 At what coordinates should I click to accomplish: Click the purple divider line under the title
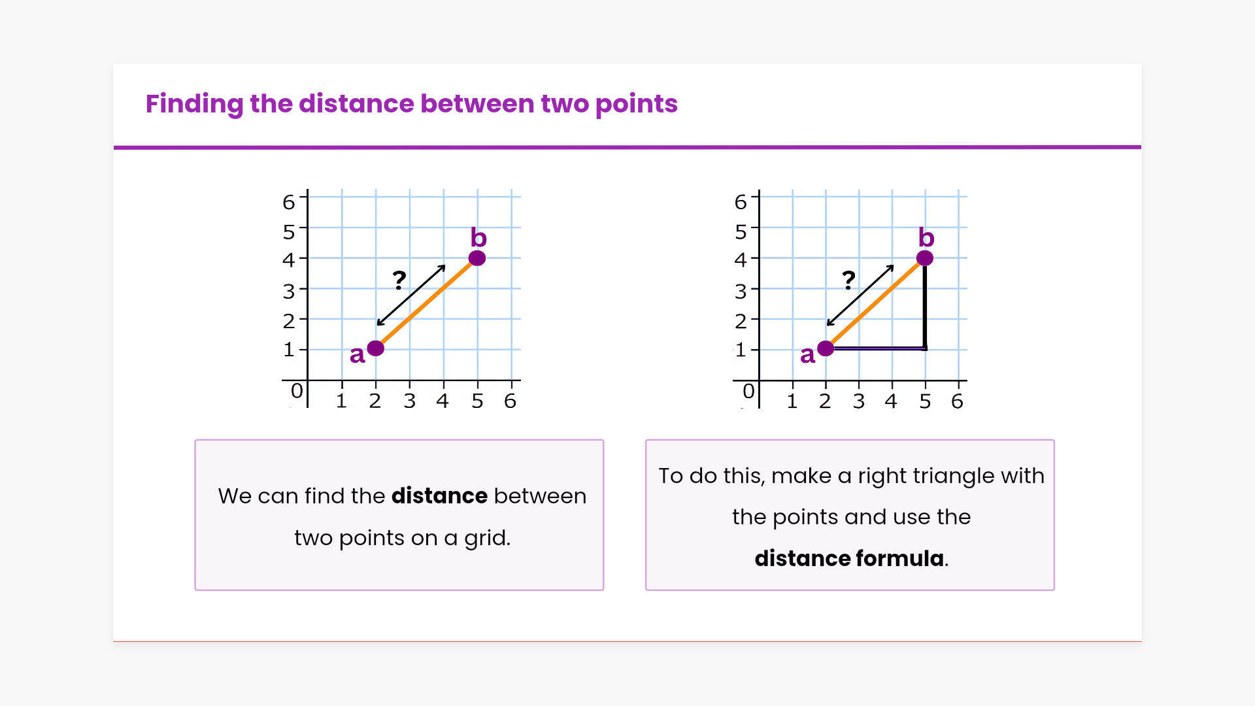coord(627,148)
